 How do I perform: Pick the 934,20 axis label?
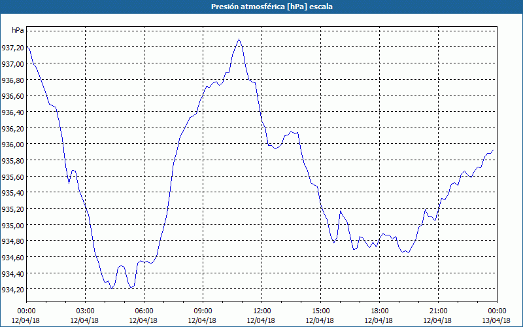coord(12,290)
